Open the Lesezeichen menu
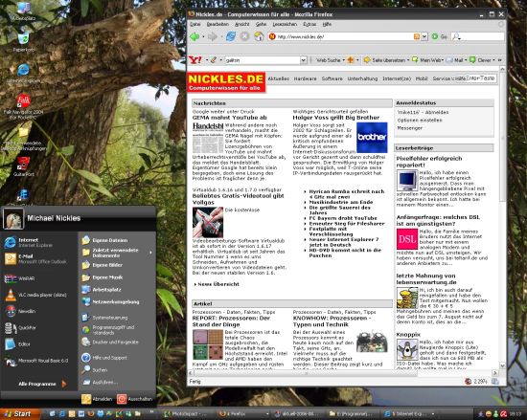Viewport: 527px width, 420px height. (285, 24)
